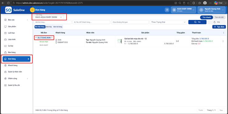
Task: Bookmark page with the star icon
Action: pyautogui.click(x=188, y=3)
